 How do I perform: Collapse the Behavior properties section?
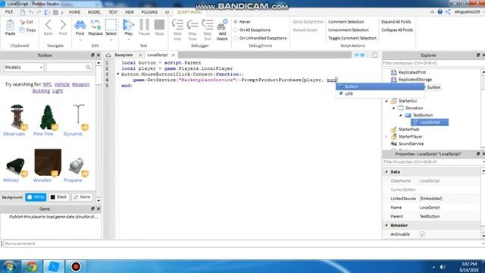pos(386,225)
